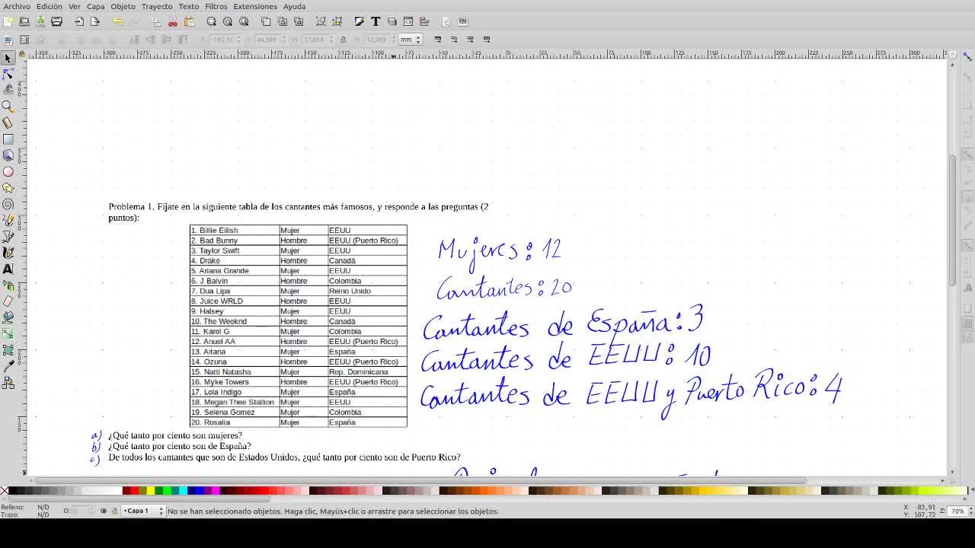
Task: Select the Measure ruler tool
Action: [x=8, y=123]
